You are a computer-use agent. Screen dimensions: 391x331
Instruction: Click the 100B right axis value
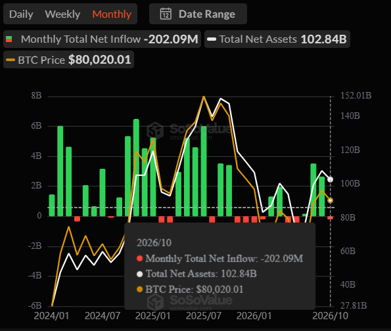point(350,184)
